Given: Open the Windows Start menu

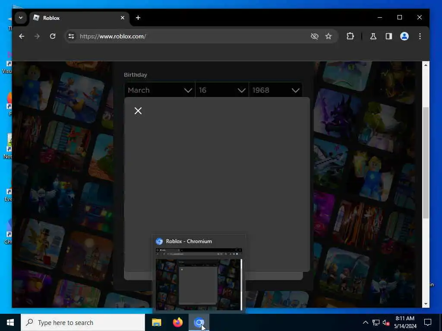Looking at the screenshot, I should tap(10, 322).
